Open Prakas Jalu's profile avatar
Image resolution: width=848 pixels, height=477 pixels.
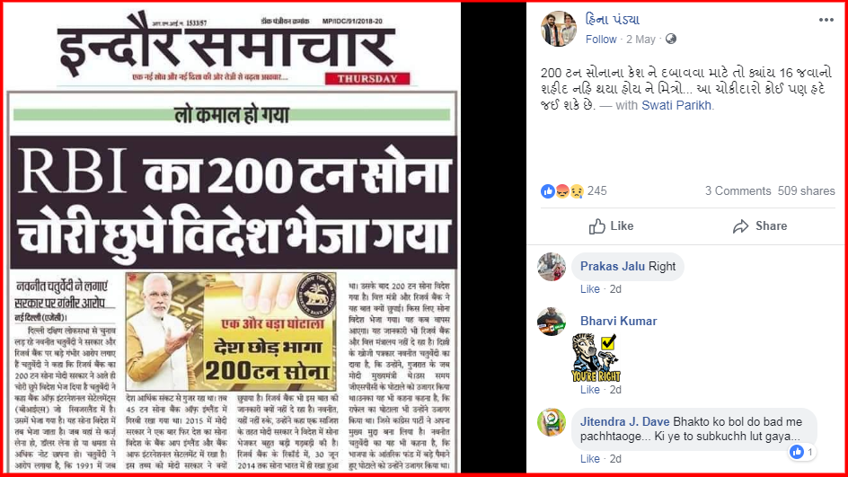point(552,267)
